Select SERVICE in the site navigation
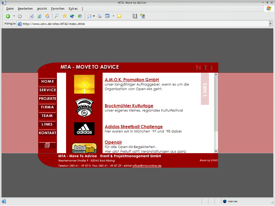Screen dimensions: 275x206 point(48,90)
